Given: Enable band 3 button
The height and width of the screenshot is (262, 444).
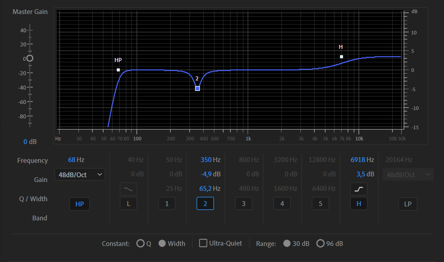Looking at the screenshot, I should tap(244, 204).
